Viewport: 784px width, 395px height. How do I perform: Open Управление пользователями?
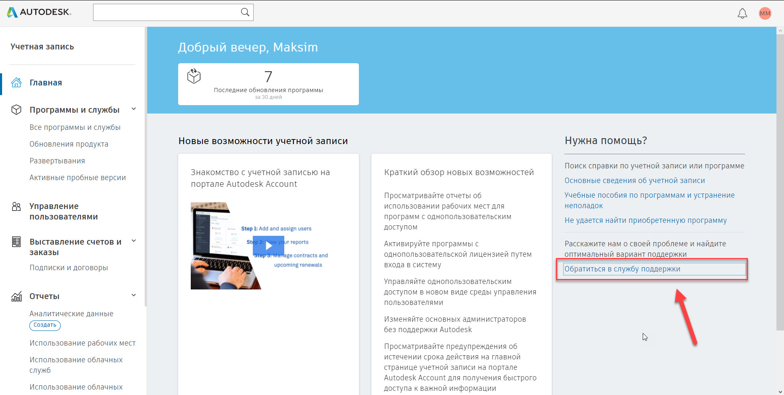[x=64, y=212]
